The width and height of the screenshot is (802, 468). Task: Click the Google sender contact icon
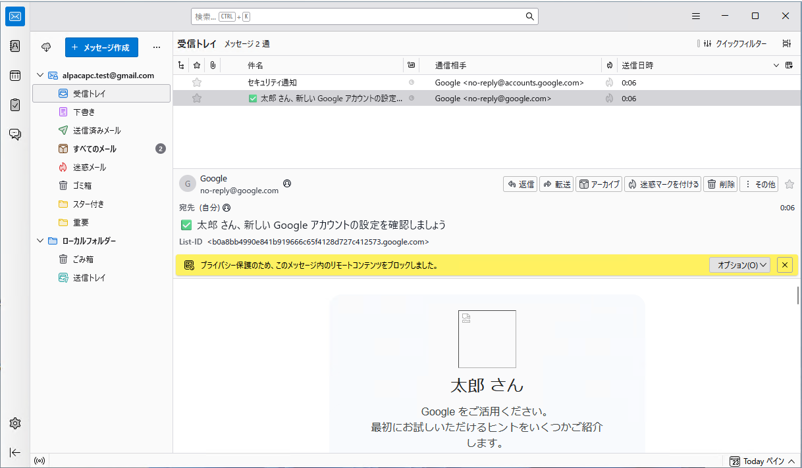287,183
